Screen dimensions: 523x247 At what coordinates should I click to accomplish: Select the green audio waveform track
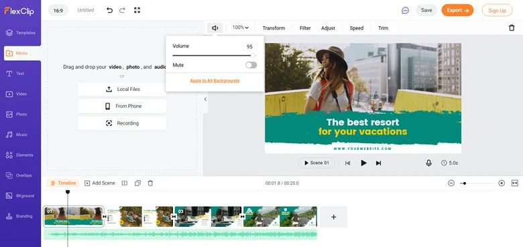(x=180, y=235)
